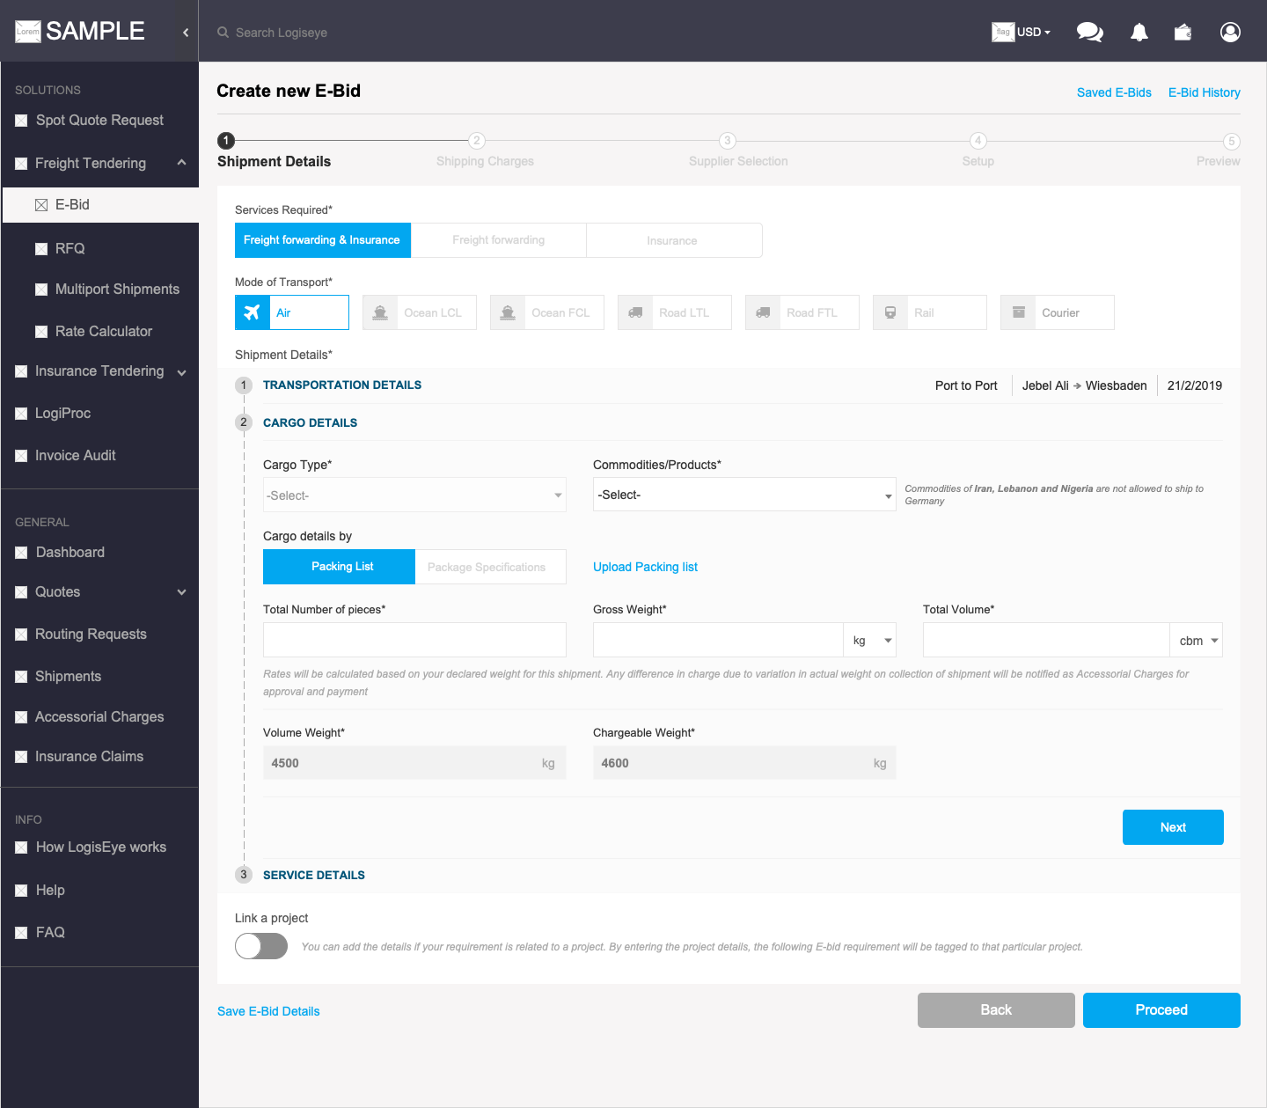Choose Freight forwarding only service
Viewport: 1267px width, 1108px height.
(x=499, y=240)
